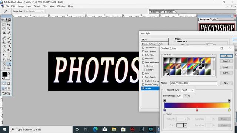The height and width of the screenshot is (133, 237).
Task: Select the Path Selection arrow tool
Action: pos(4,55)
